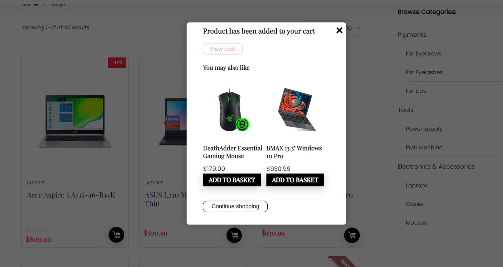This screenshot has height=267, width=503.
Task: Browse the For Eyebrows subcategory
Action: [424, 54]
